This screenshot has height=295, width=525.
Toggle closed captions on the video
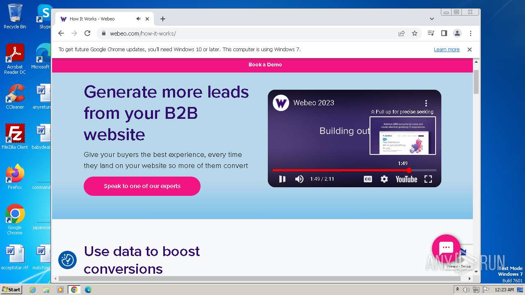coord(368,179)
